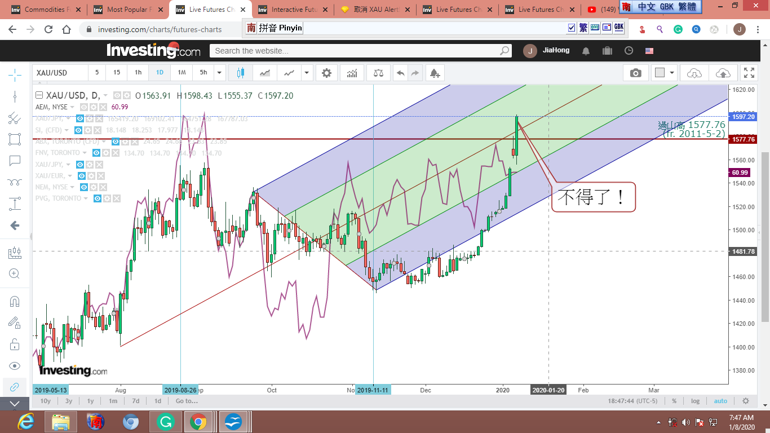The width and height of the screenshot is (770, 433).
Task: Add a price alert with bell icon
Action: [434, 73]
